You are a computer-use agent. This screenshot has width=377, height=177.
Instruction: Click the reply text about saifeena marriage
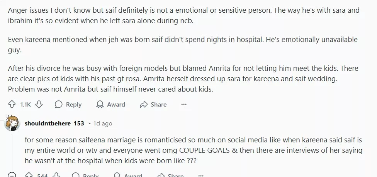point(185,150)
